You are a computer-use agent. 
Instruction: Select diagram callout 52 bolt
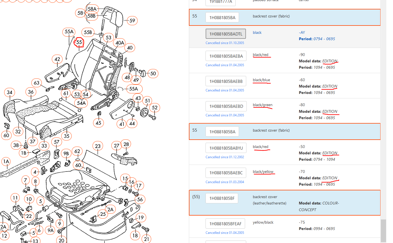click(x=155, y=108)
